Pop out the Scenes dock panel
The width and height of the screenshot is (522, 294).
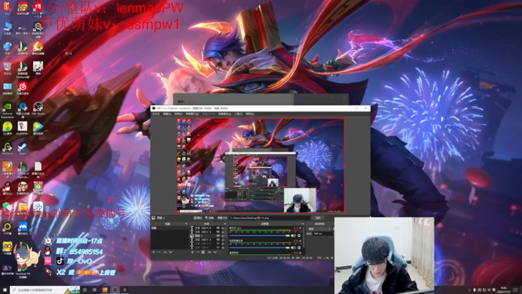tap(187, 223)
